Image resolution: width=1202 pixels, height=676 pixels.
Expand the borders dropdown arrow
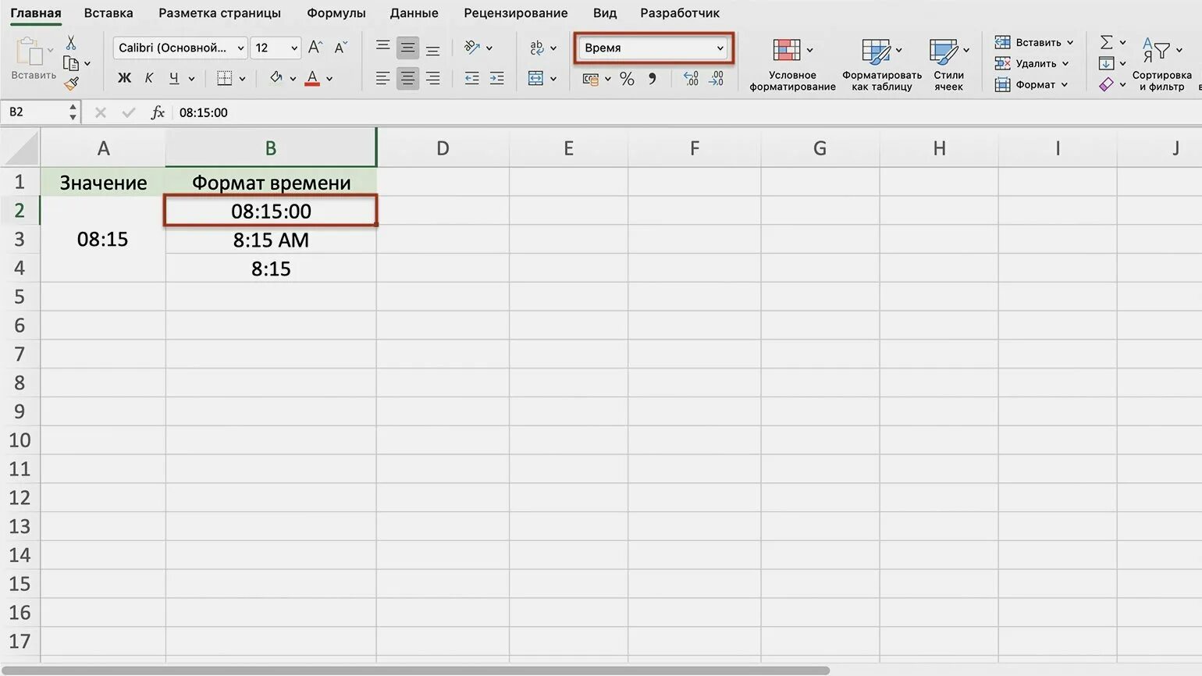[x=242, y=79]
